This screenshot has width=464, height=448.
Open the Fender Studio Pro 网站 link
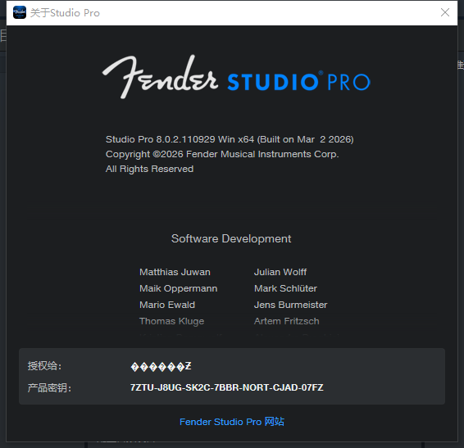232,422
